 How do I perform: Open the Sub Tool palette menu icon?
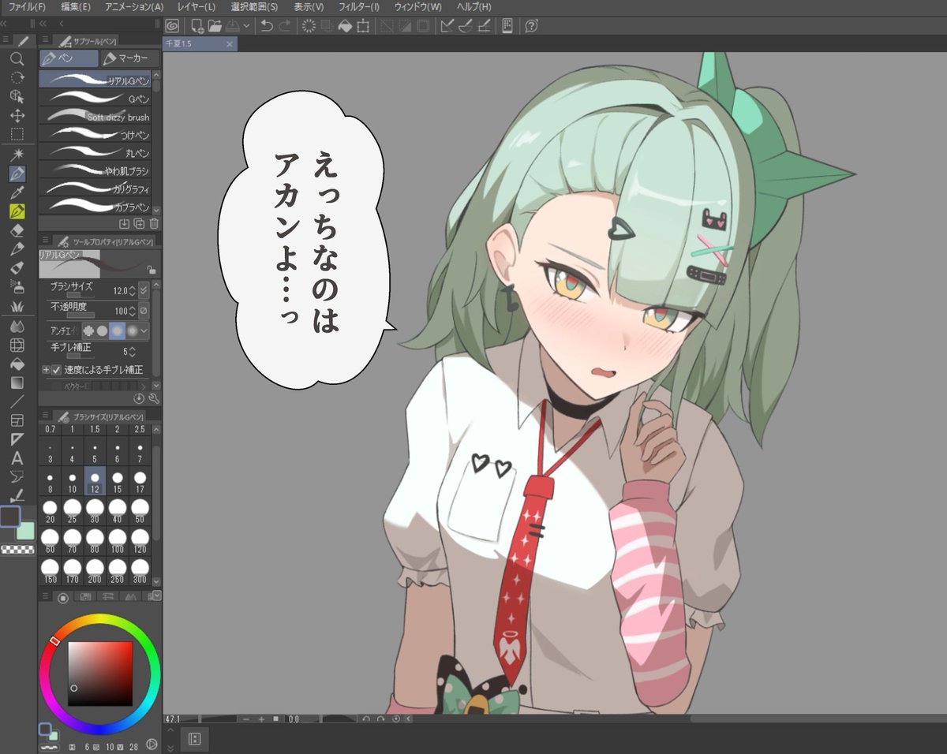[x=45, y=39]
